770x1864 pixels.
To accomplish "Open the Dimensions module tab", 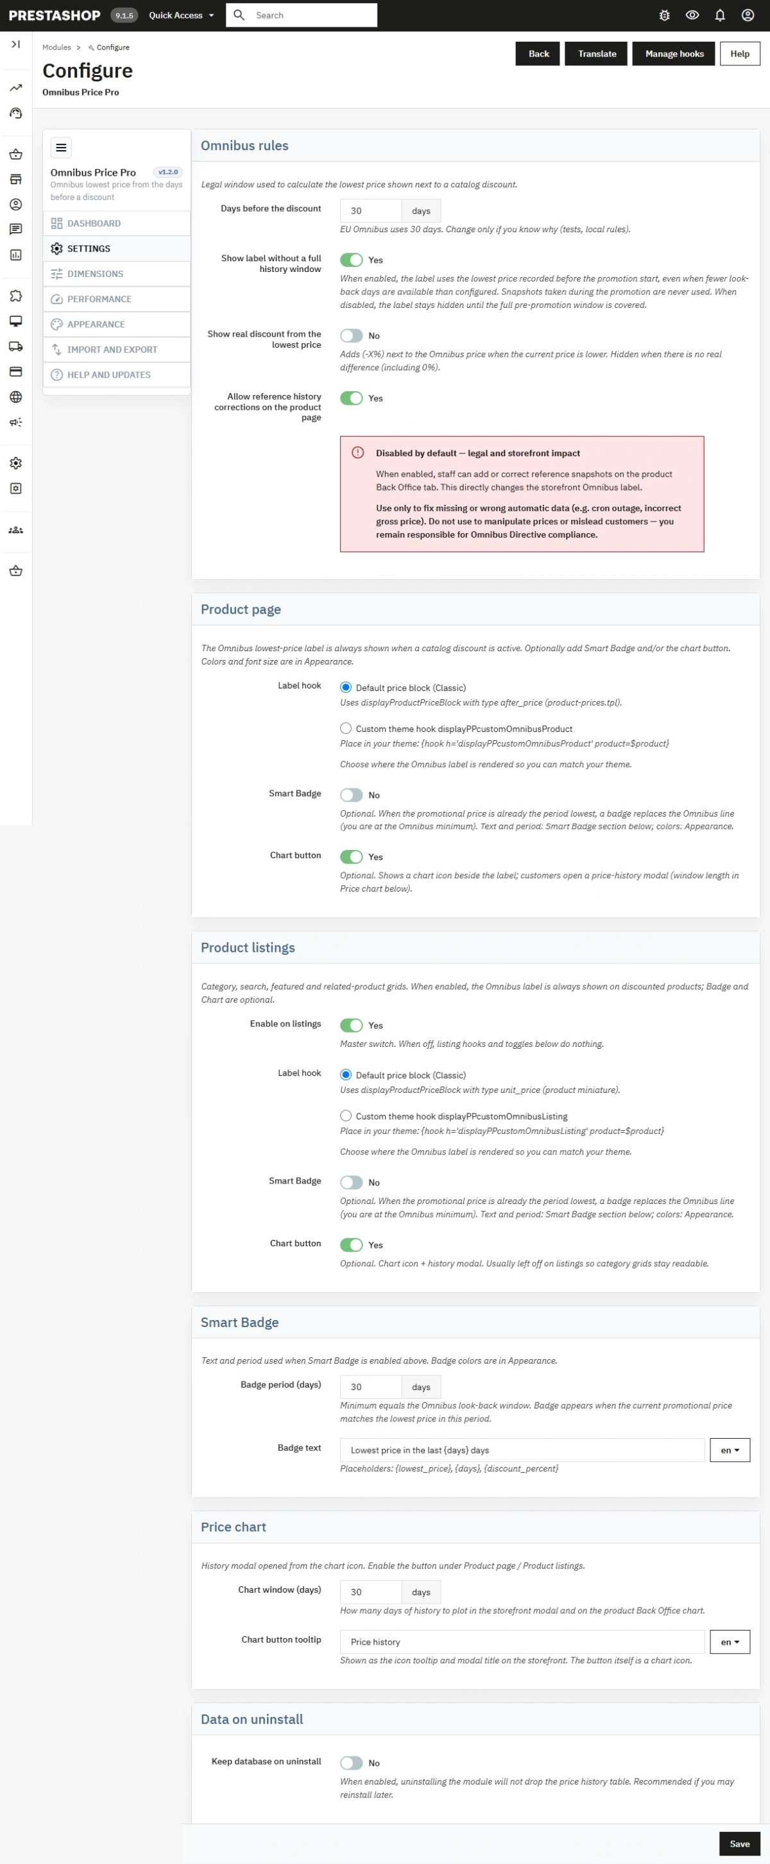I will [117, 275].
